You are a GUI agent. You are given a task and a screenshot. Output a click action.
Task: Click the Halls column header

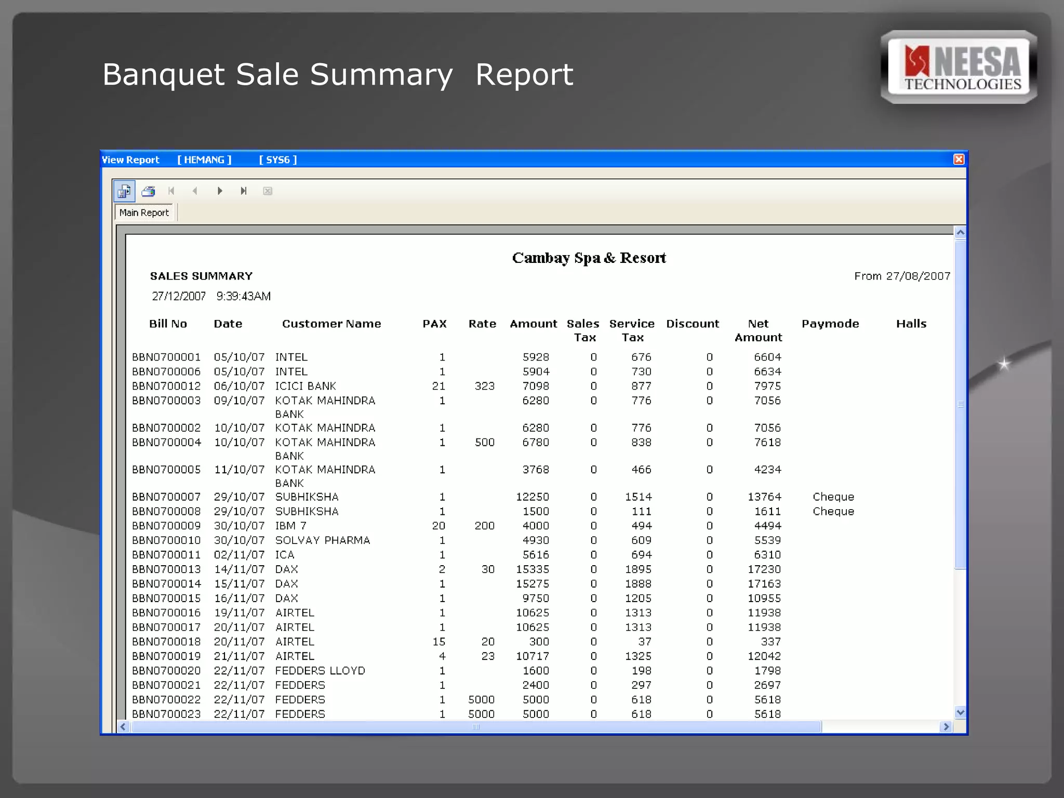(x=911, y=324)
